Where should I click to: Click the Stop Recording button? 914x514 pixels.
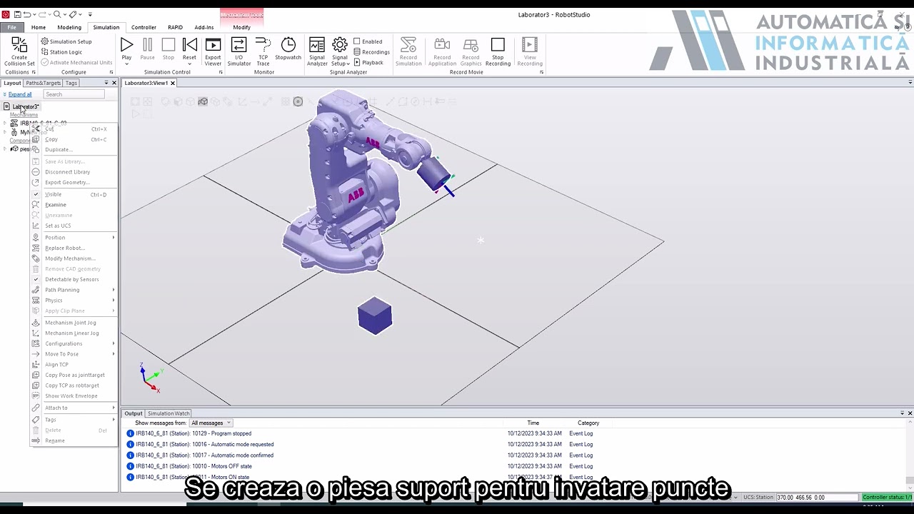point(498,52)
